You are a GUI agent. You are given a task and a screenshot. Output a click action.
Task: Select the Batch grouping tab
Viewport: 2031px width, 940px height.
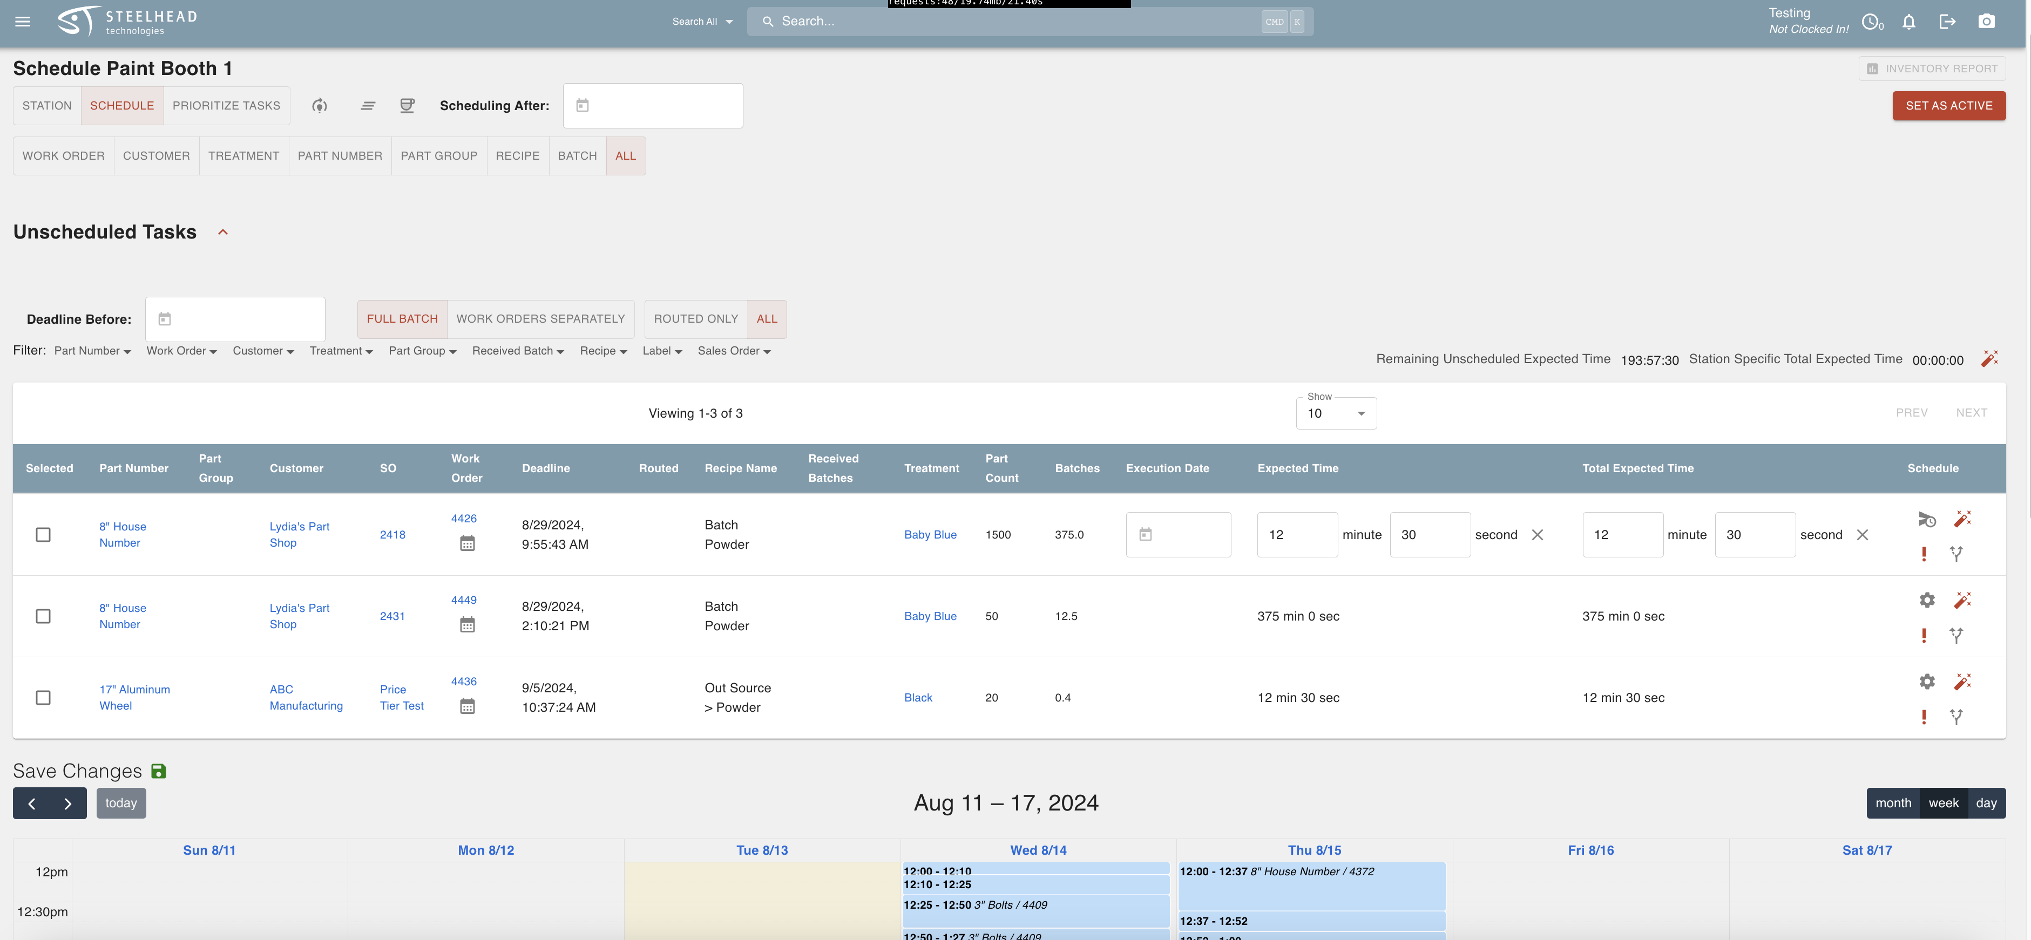pyautogui.click(x=577, y=156)
